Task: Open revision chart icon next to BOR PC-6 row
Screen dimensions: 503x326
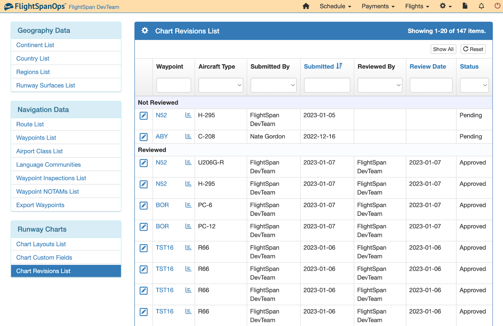Action: 188,205
